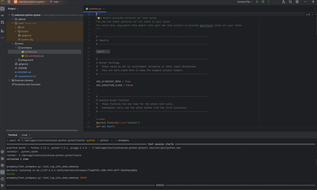Start debugging with the bug icon

263,2
